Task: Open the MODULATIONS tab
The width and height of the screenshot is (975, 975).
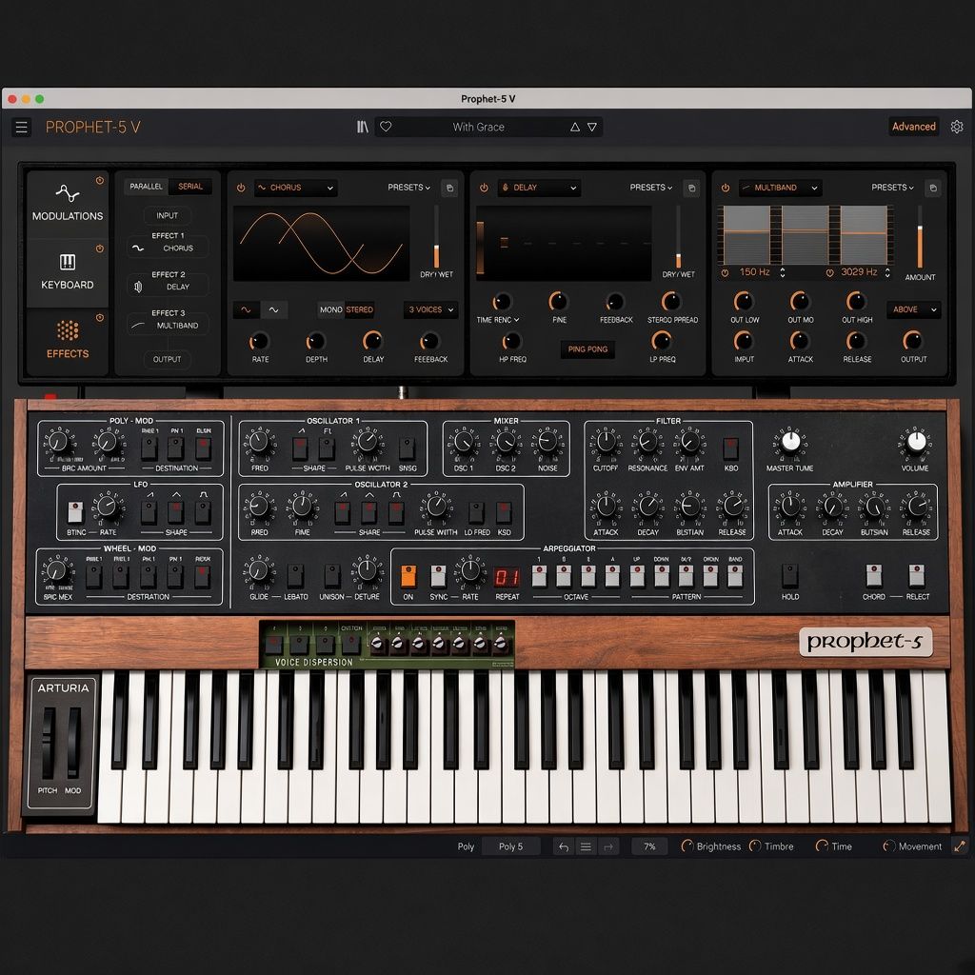Action: [68, 204]
